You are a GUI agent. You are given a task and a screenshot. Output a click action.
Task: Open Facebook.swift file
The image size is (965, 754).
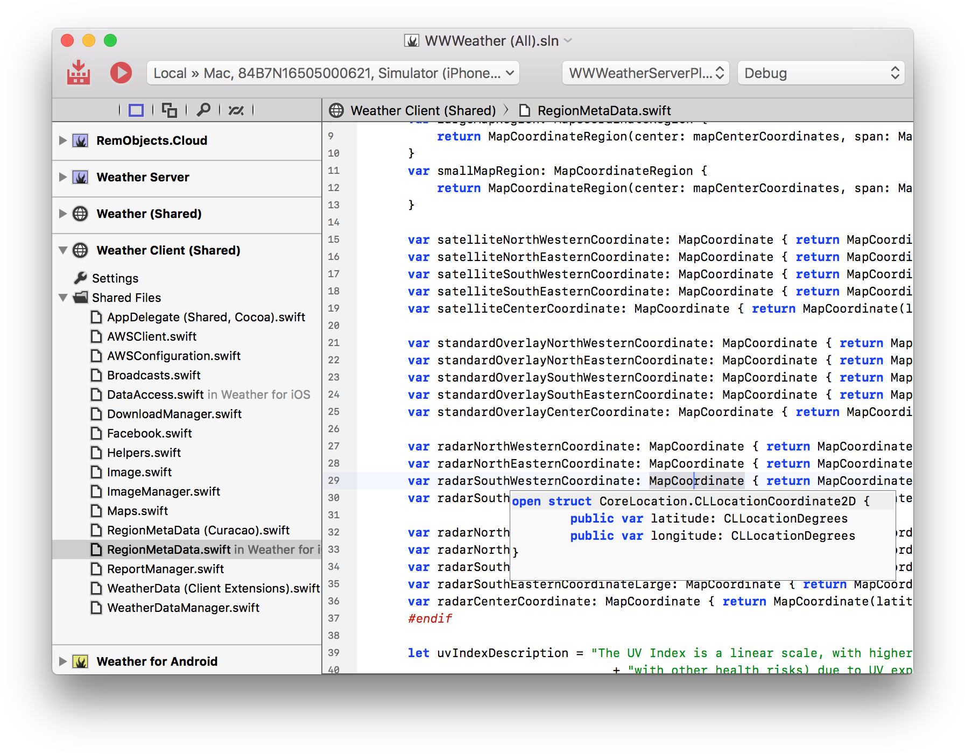[x=150, y=433]
